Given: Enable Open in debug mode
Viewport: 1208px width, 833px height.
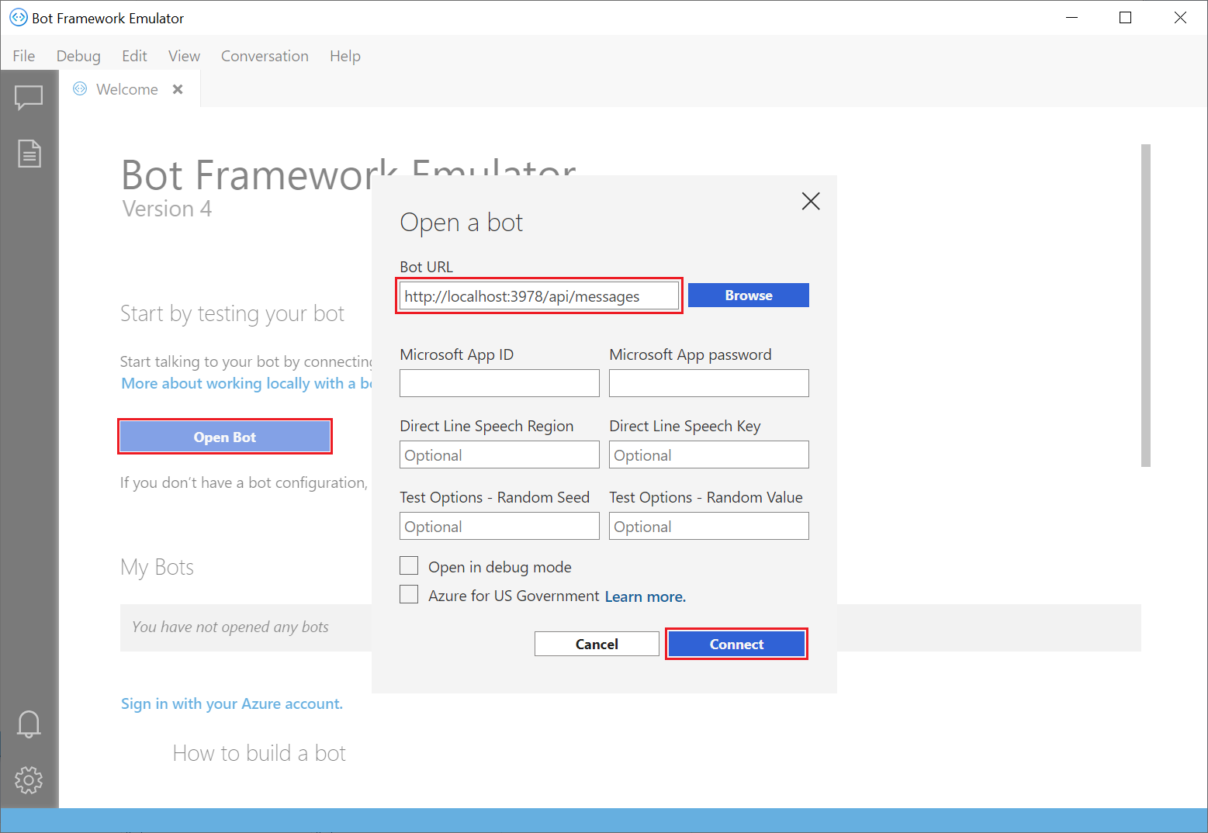Looking at the screenshot, I should pyautogui.click(x=409, y=565).
